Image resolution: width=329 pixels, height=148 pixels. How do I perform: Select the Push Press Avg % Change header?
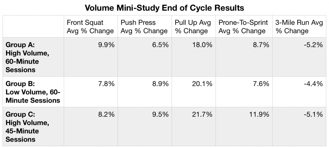[x=144, y=27]
